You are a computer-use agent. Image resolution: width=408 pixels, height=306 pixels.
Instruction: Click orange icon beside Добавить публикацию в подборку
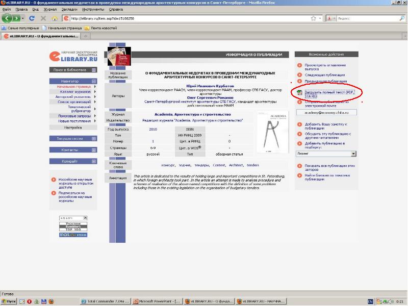pyautogui.click(x=299, y=143)
